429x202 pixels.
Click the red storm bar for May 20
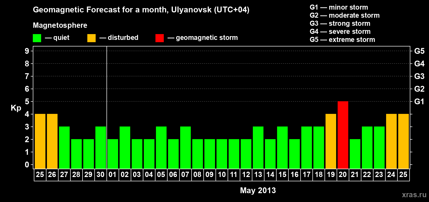[x=343, y=135]
